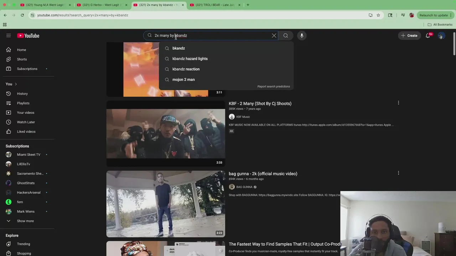The image size is (456, 256).
Task: Go back with the browser back arrow
Action: coord(5,15)
